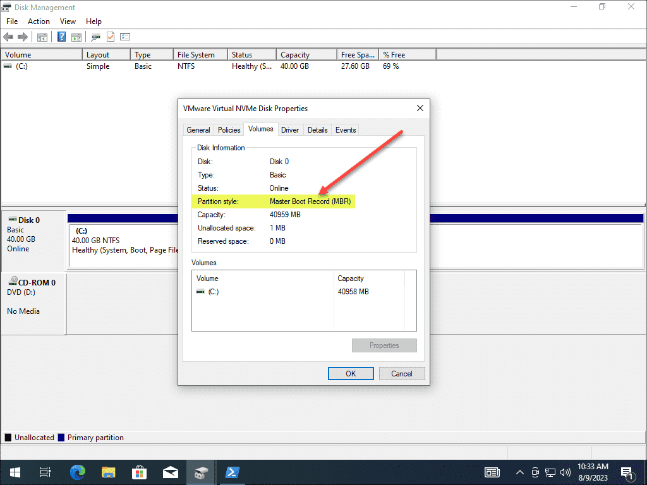Image resolution: width=647 pixels, height=485 pixels.
Task: Click the checkmark document toolbar icon
Action: (111, 37)
